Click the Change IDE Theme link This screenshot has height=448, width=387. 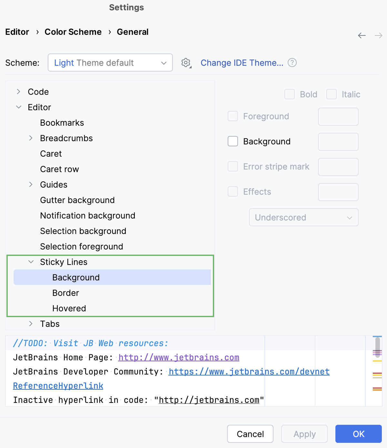point(242,63)
